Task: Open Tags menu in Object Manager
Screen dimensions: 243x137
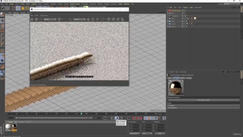Action: [191, 8]
